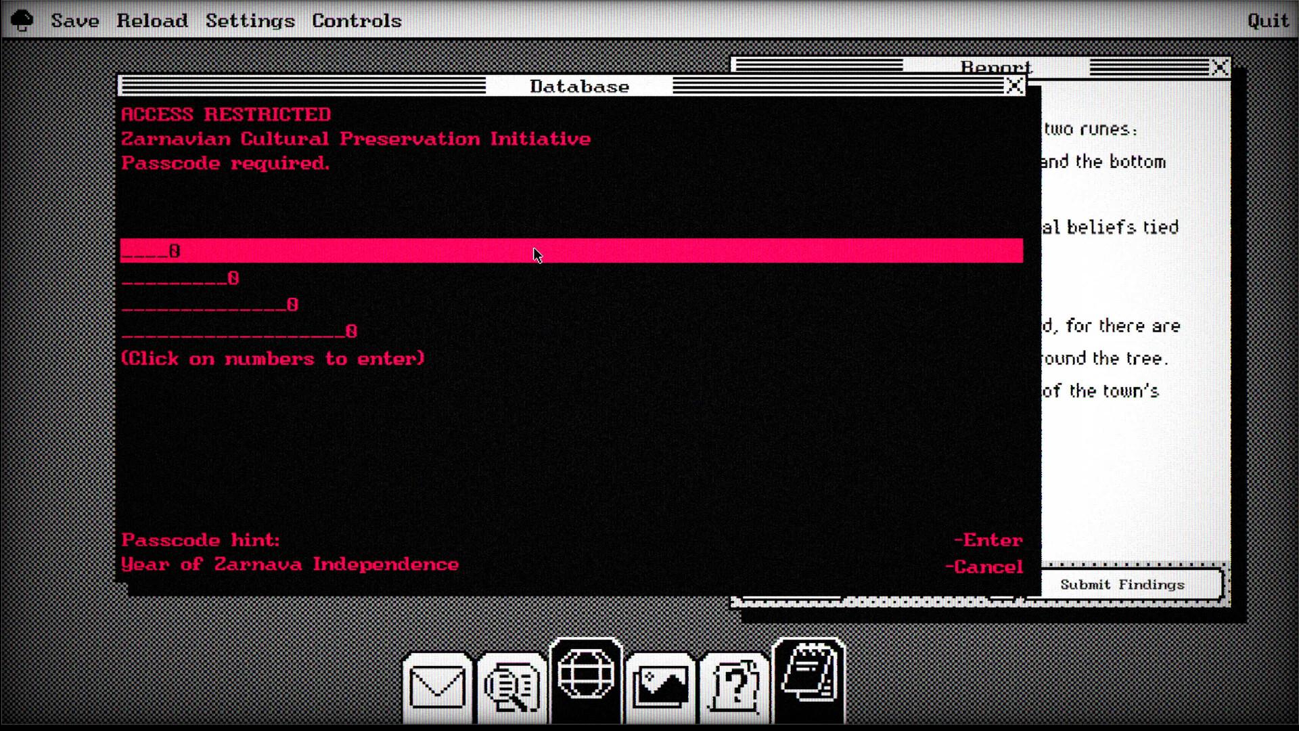Open the notepad icon at the dock's right end
The height and width of the screenshot is (731, 1299).
(810, 680)
